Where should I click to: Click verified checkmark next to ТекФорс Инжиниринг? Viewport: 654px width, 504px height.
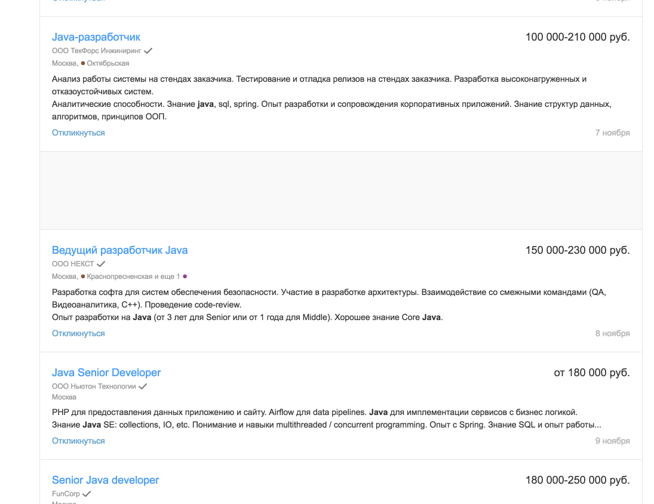[148, 51]
